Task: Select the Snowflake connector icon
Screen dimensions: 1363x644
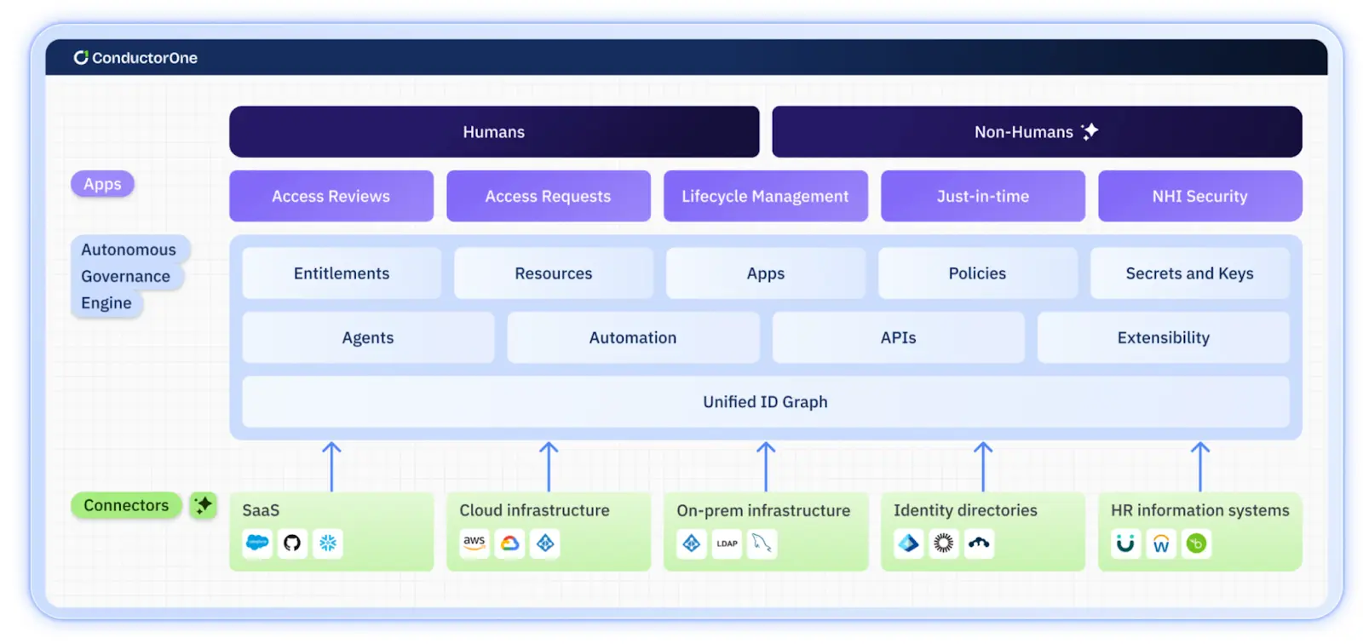Action: pos(328,543)
